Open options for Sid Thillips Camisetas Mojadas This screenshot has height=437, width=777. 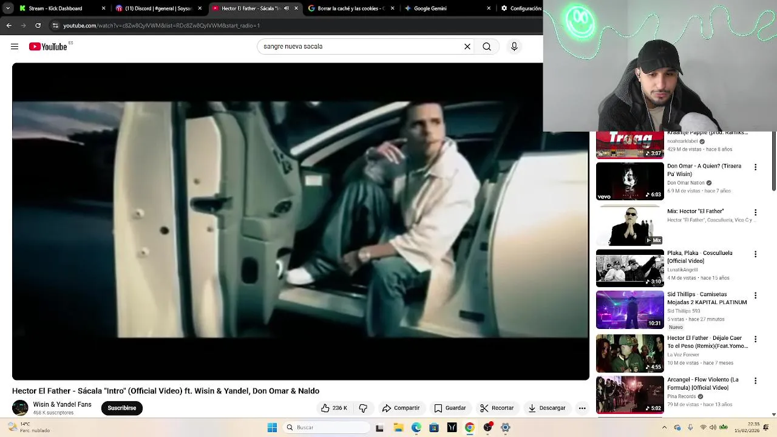pyautogui.click(x=756, y=296)
